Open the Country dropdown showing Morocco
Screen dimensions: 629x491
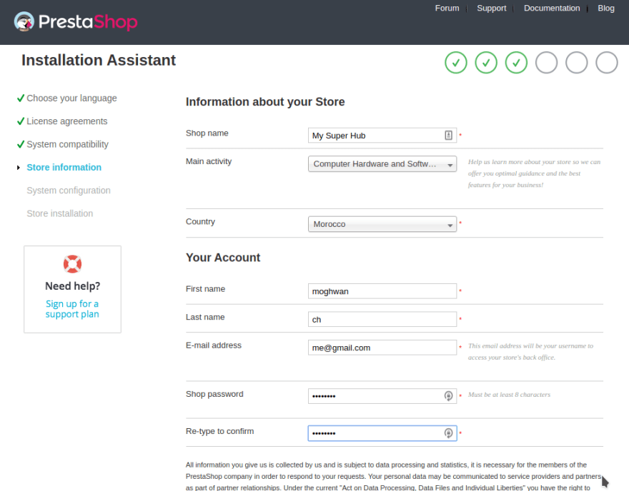[382, 224]
